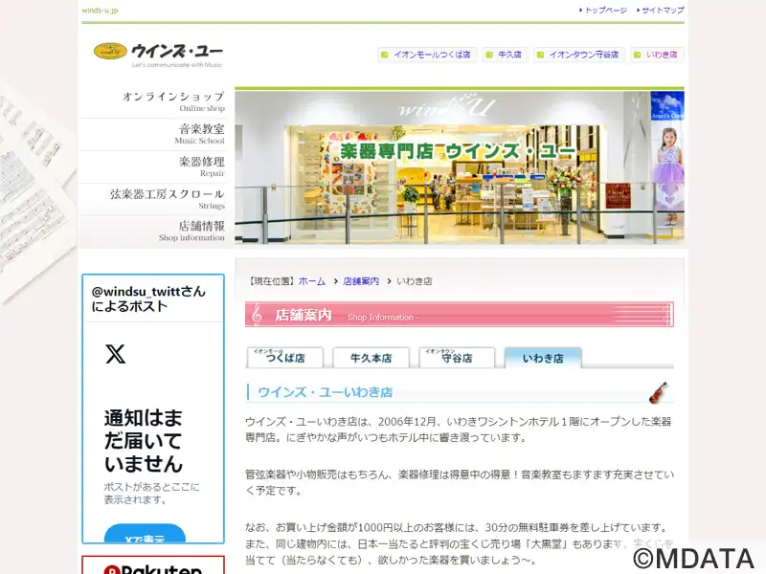
Task: Click the 店舗案内 breadcrumb link
Action: (361, 281)
